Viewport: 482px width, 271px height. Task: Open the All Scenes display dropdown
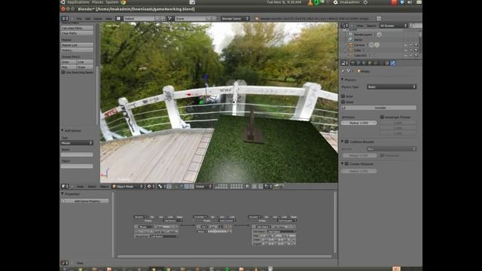393,26
